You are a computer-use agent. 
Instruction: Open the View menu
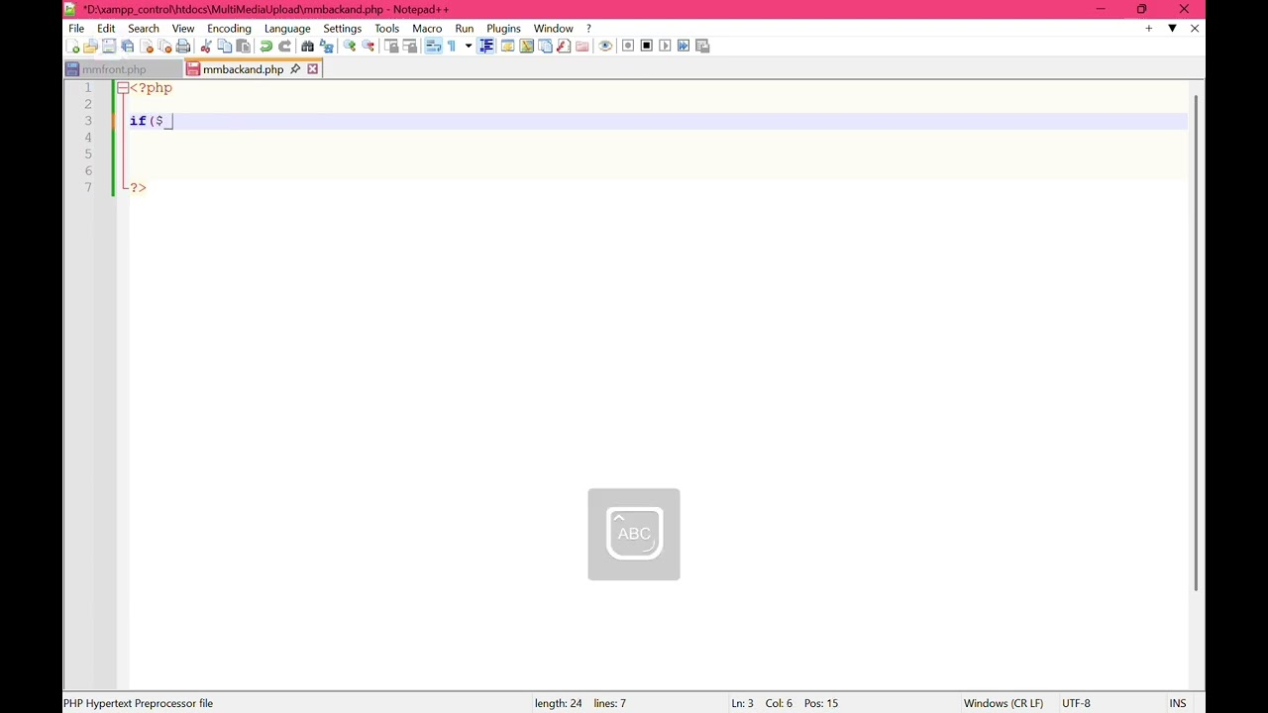click(183, 28)
